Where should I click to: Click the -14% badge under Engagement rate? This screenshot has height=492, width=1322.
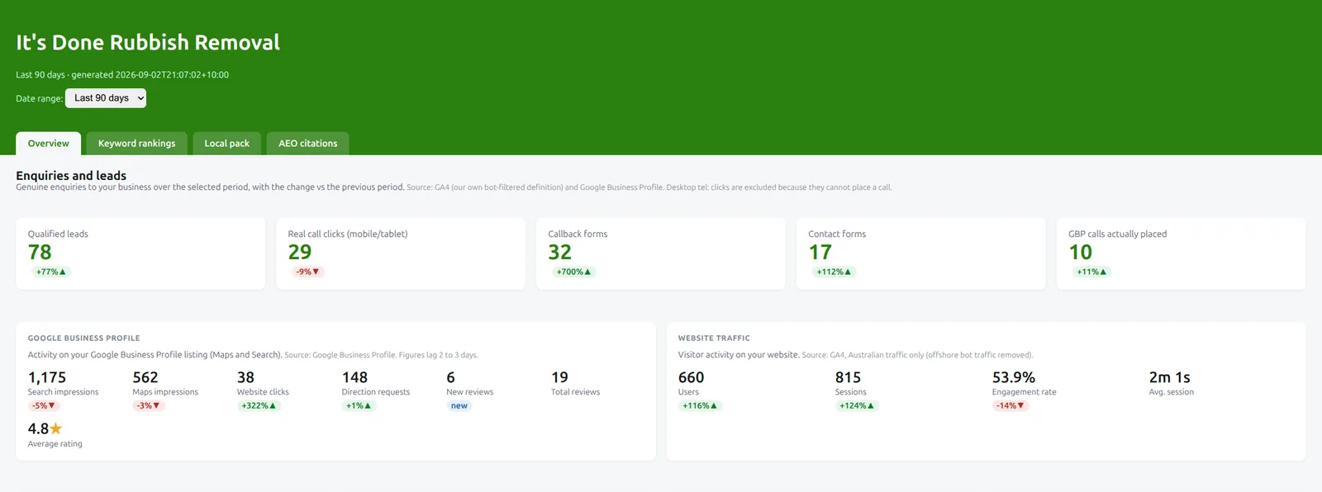[1011, 405]
